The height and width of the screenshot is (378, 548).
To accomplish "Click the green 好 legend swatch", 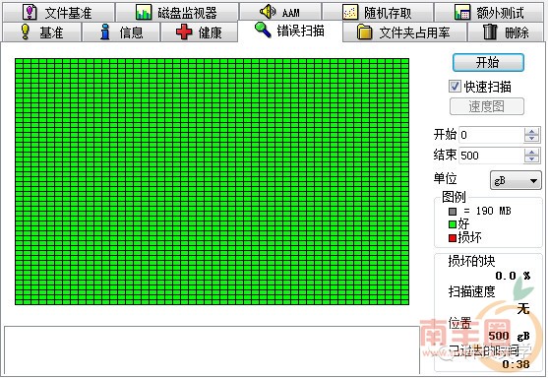I will click(453, 224).
